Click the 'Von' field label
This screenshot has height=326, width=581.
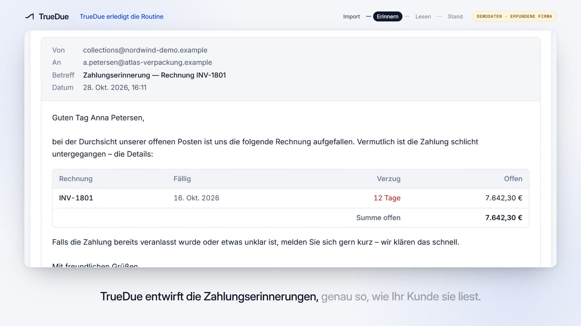coord(58,50)
